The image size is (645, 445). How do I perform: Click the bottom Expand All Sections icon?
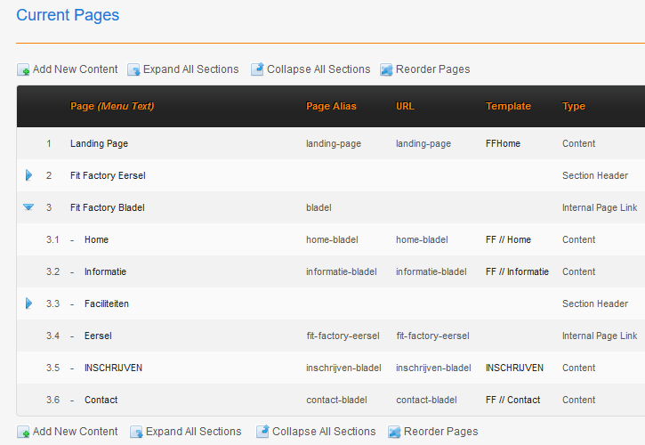136,432
